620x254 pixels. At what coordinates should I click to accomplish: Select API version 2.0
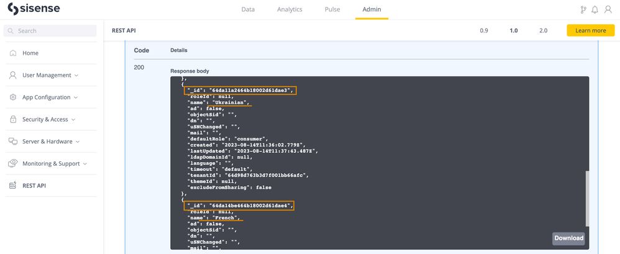click(x=543, y=30)
